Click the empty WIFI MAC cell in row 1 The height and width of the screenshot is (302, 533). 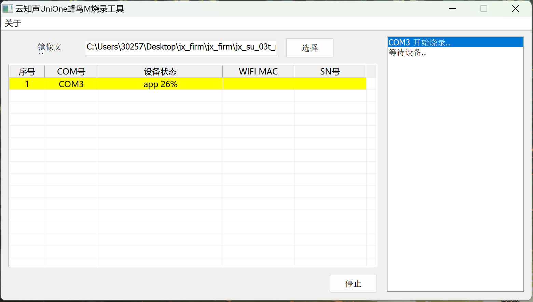pyautogui.click(x=258, y=84)
